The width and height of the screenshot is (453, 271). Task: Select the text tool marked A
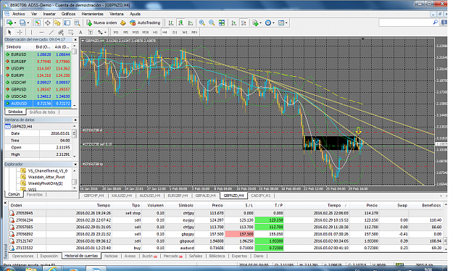coord(80,32)
